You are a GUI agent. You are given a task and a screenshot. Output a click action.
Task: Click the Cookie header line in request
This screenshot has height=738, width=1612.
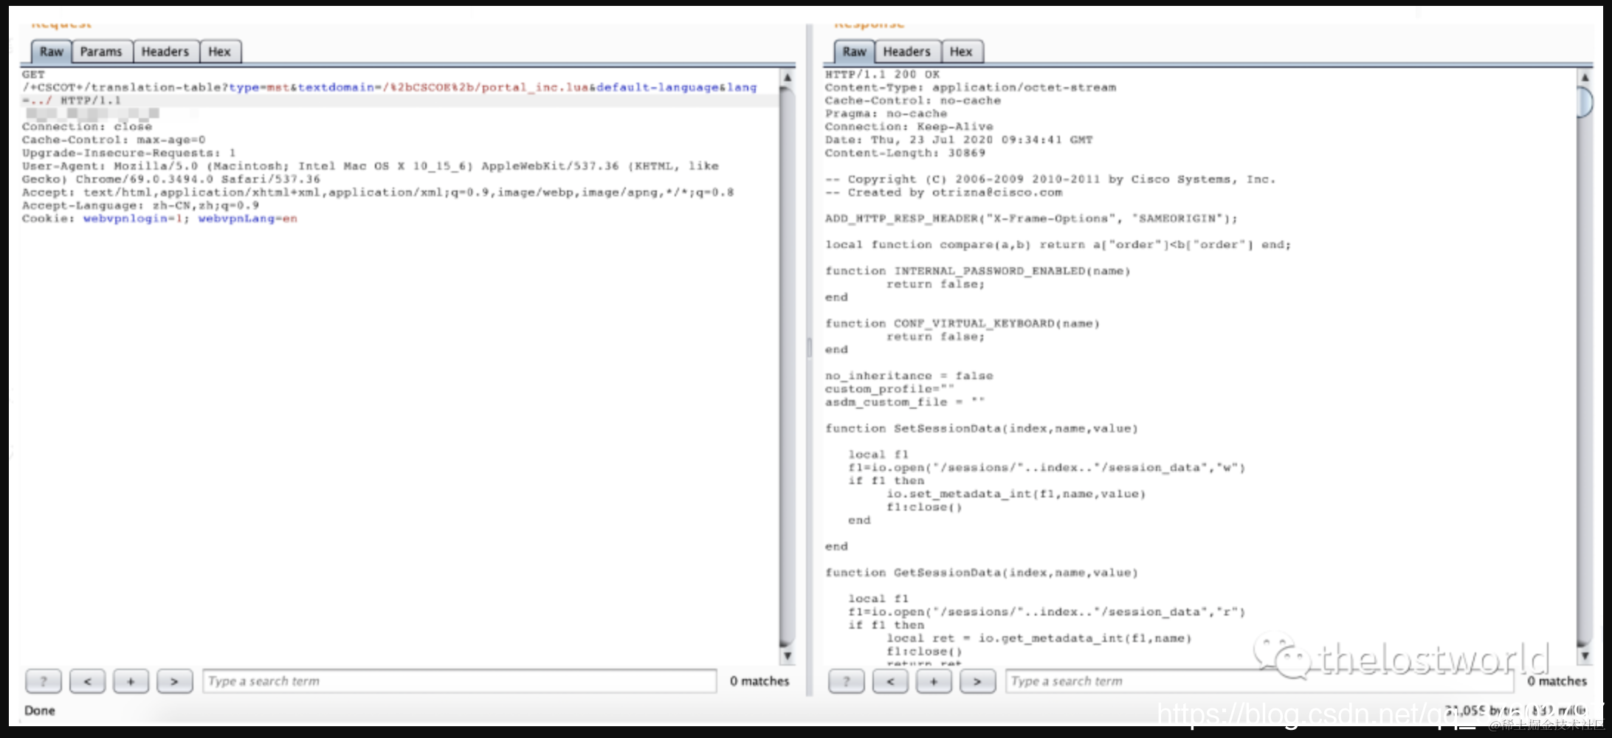pyautogui.click(x=159, y=218)
